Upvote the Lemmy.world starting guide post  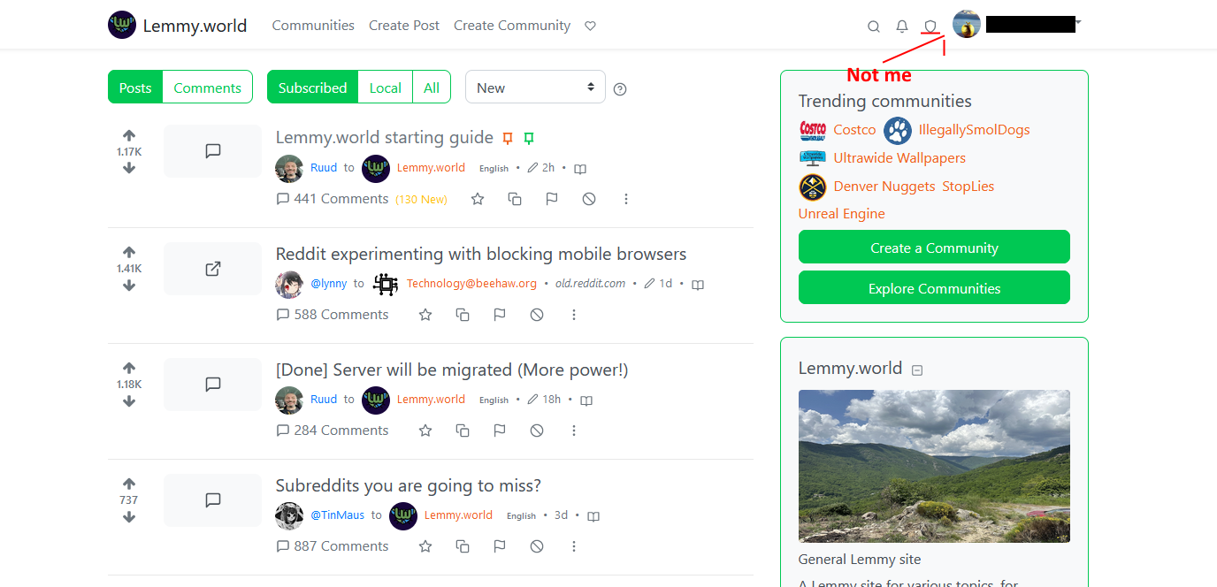[129, 135]
